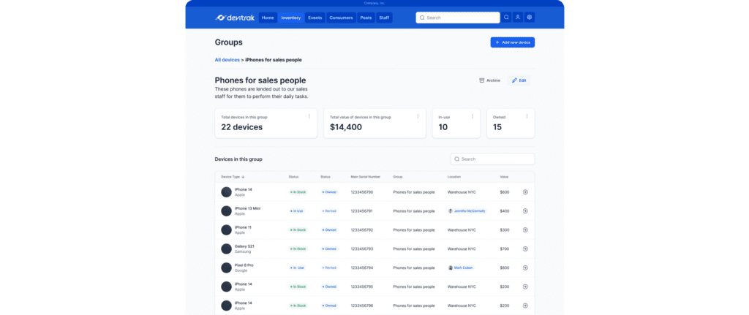Open the three-dot menu on Total devices card

[x=309, y=116]
